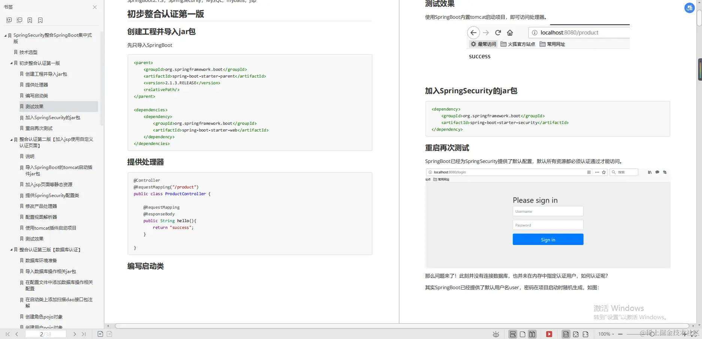This screenshot has height=339, width=702.
Task: Go to the last page with skip-forward arrow
Action: coord(84,334)
